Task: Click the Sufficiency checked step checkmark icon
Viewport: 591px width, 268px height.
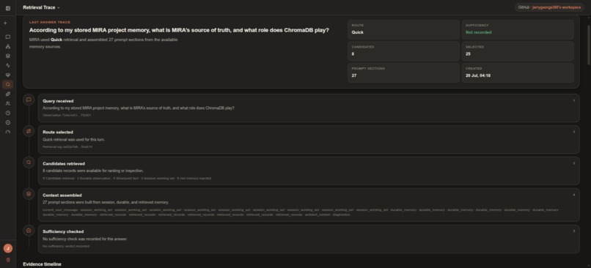Action: pos(29,231)
